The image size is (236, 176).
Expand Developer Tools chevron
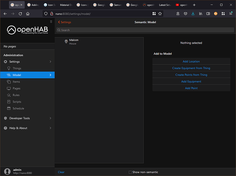51,118
